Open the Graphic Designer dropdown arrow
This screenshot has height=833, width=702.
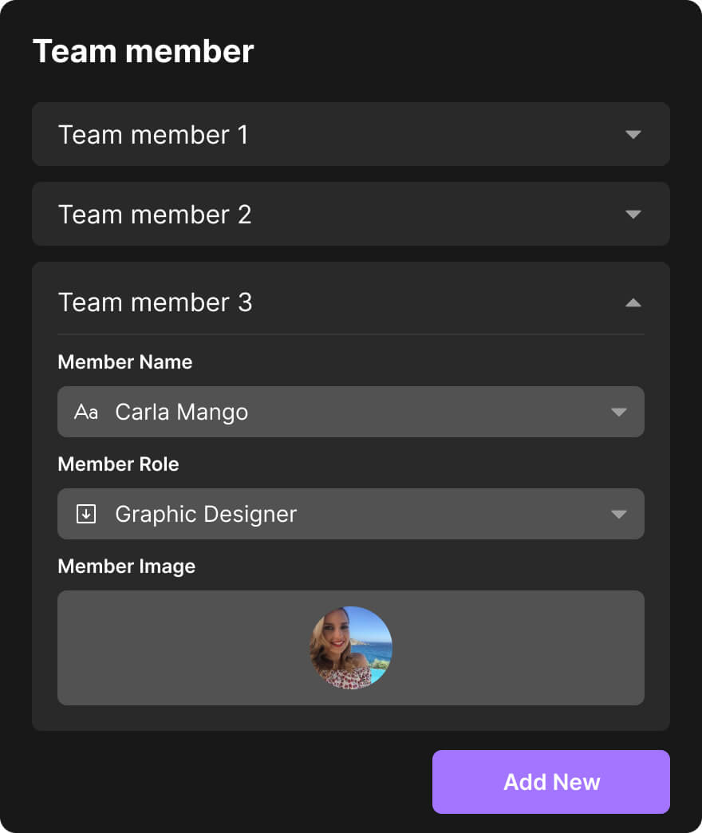(x=618, y=515)
